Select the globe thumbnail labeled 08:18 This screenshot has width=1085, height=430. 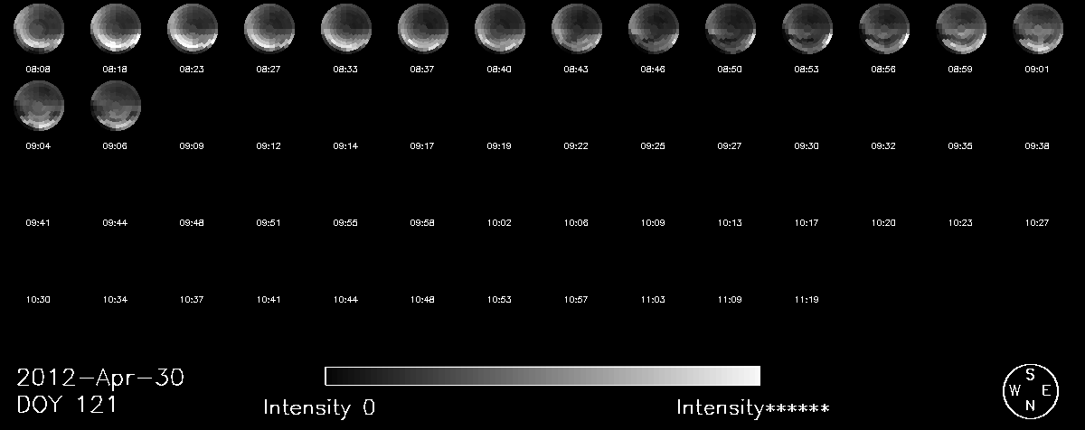[116, 29]
